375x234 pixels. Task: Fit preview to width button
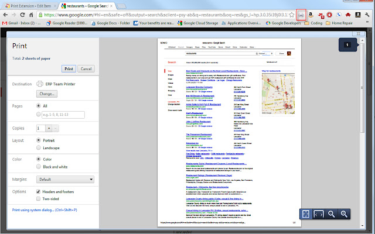pos(319,214)
